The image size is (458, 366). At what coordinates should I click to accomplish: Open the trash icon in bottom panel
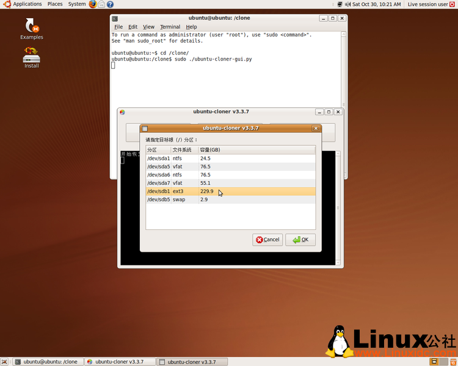(453, 362)
